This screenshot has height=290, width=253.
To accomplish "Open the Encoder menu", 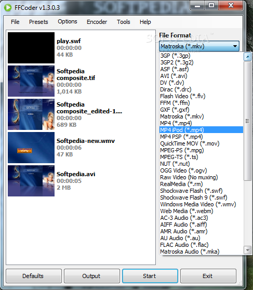I will tap(97, 22).
